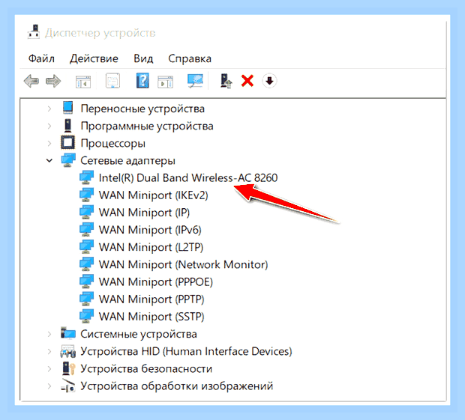The image size is (465, 420).
Task: Click the disable device down-arrow icon
Action: point(269,81)
